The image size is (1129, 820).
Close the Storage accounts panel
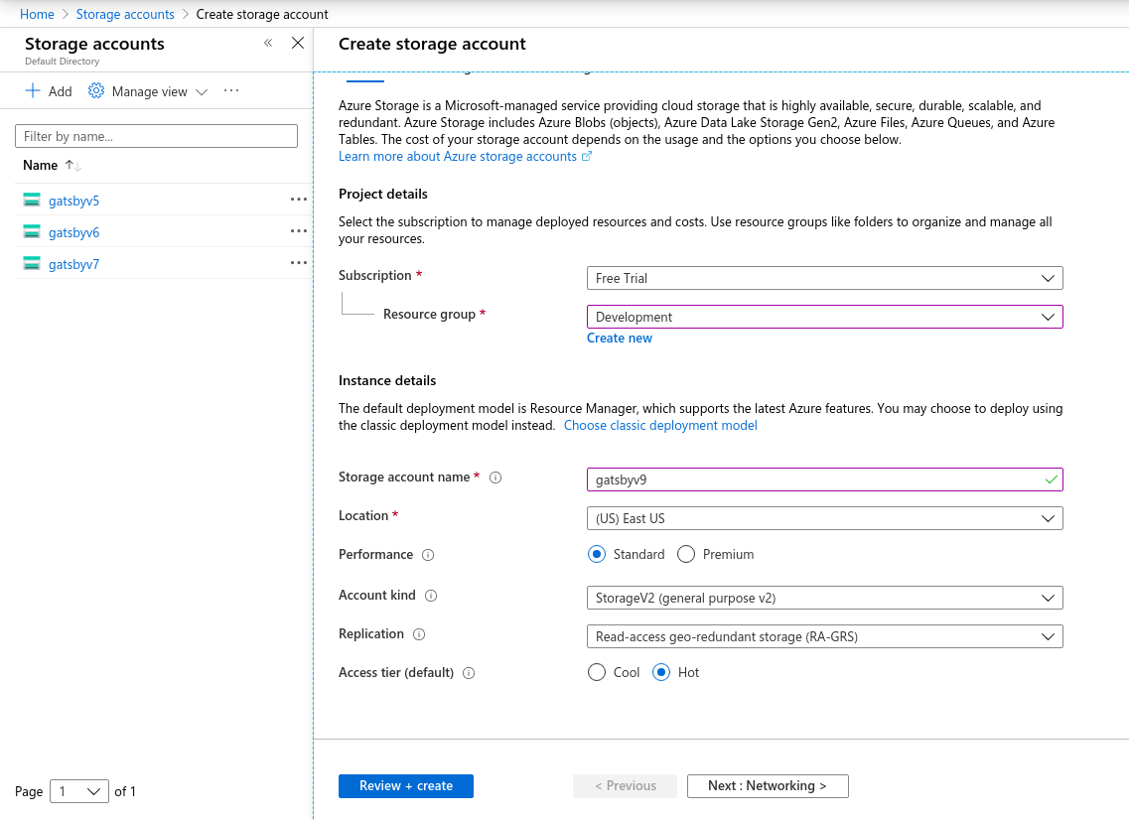tap(297, 44)
